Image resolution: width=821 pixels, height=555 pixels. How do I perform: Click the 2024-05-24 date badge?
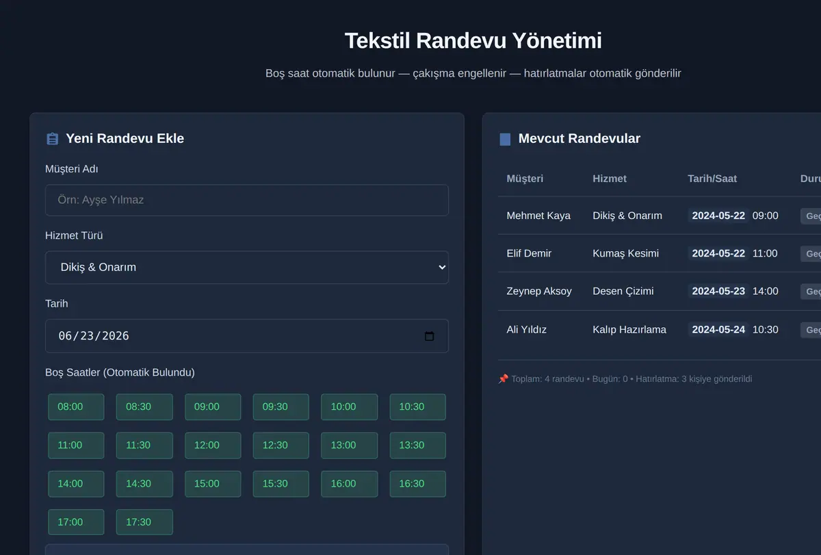pyautogui.click(x=718, y=329)
